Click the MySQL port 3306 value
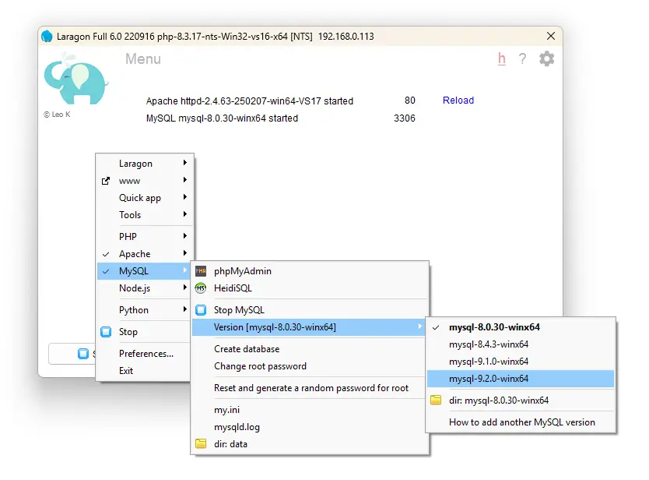The width and height of the screenshot is (649, 480). point(405,118)
